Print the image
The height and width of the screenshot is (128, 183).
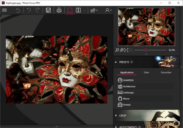[59, 10]
